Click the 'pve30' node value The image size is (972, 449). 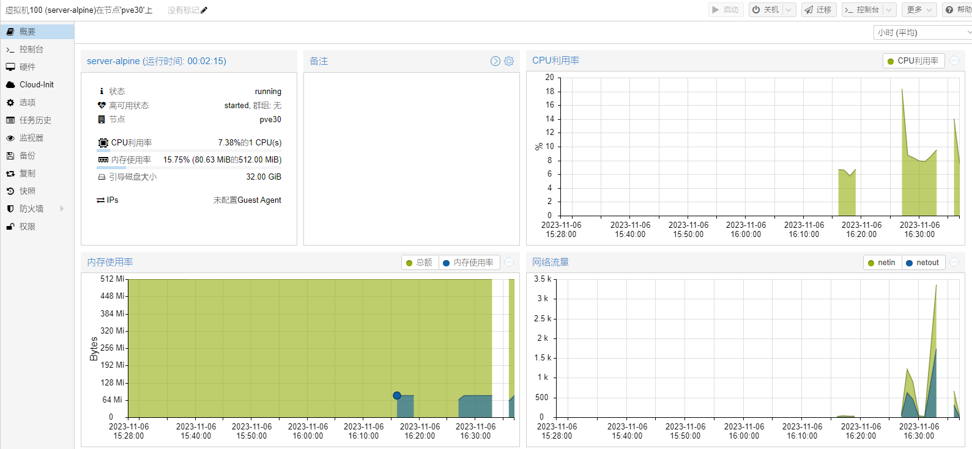(270, 119)
